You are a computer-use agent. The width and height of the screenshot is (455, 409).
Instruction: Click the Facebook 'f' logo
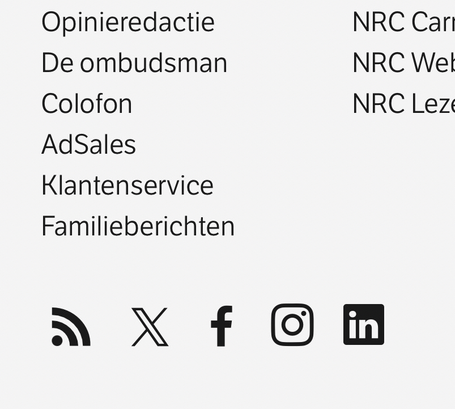coord(221,326)
